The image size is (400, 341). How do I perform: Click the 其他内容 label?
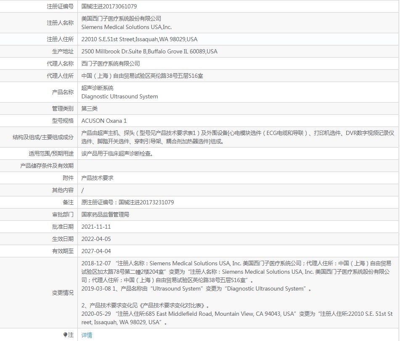coord(63,190)
